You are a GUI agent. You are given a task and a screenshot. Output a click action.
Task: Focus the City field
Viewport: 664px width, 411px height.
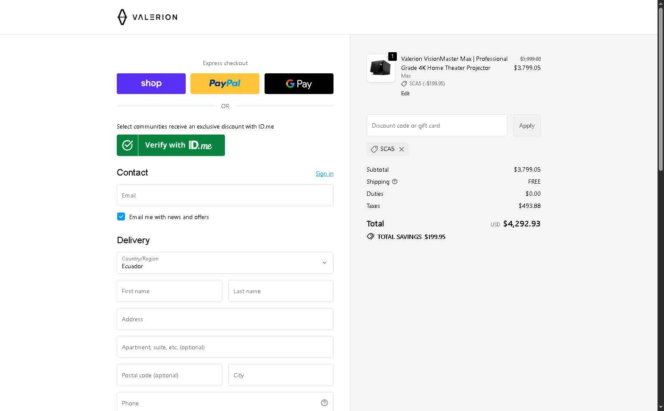(x=281, y=375)
